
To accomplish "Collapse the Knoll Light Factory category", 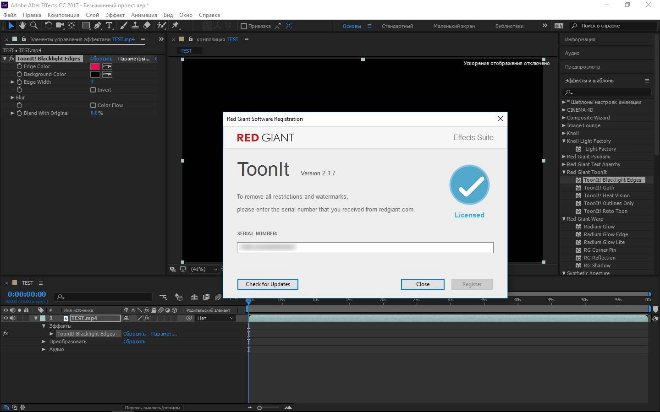I will (x=564, y=141).
